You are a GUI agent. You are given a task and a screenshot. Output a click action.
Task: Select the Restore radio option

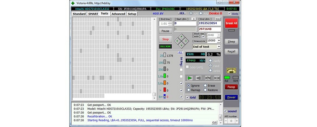click(x=205, y=90)
